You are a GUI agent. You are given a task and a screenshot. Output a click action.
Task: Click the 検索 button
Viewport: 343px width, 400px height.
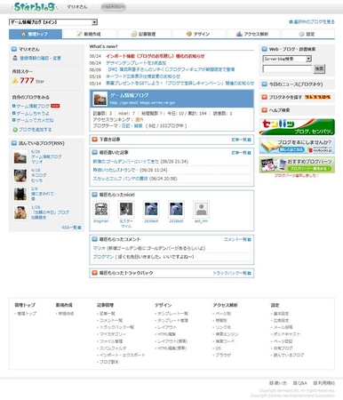319,69
